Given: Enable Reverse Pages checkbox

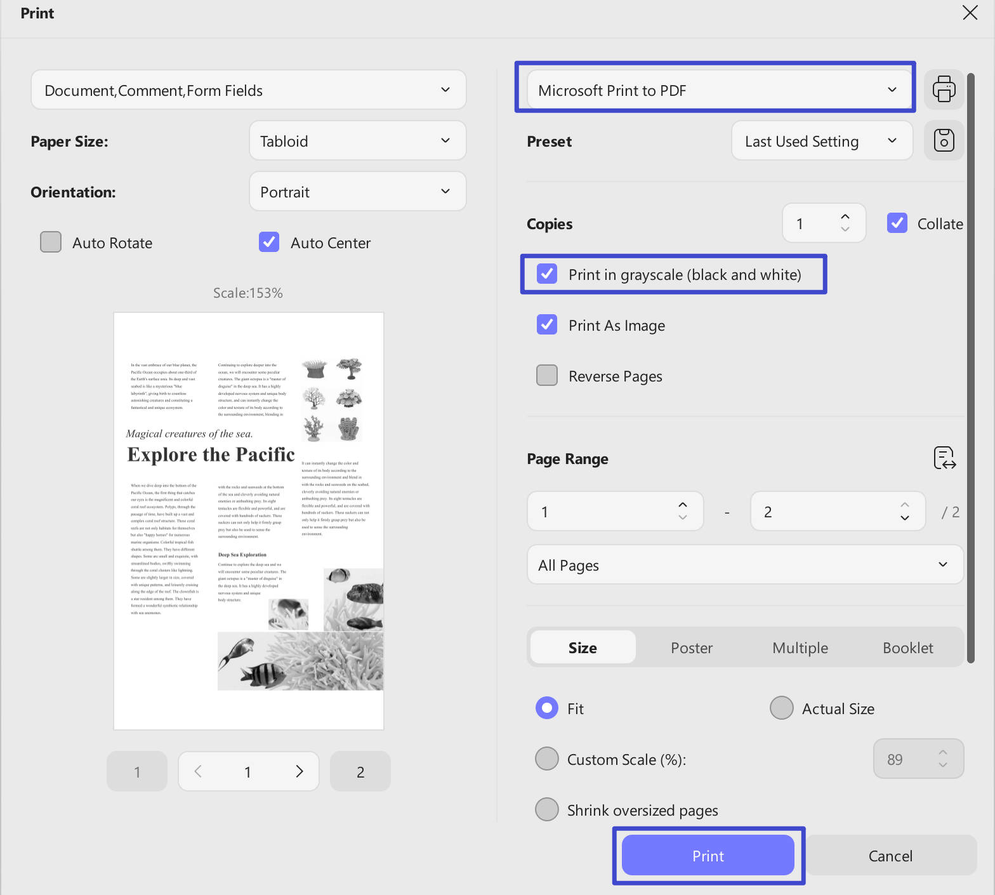Looking at the screenshot, I should coord(547,375).
